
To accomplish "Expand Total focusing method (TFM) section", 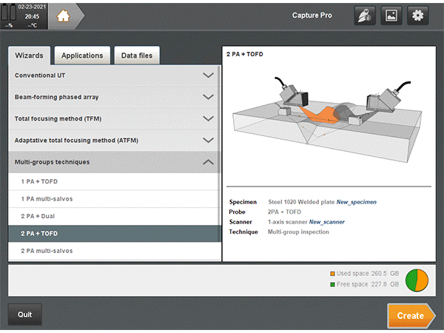I will [x=115, y=118].
